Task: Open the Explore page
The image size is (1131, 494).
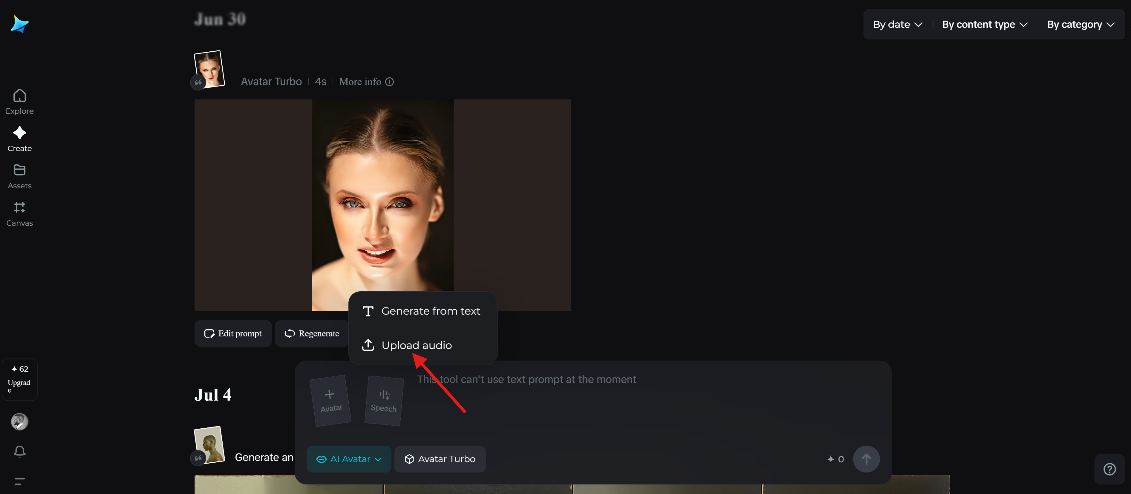Action: (19, 101)
